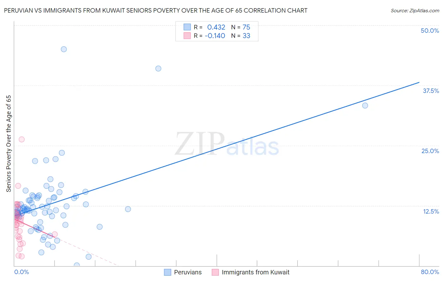Select the far-right blue Peruvian data point
The width and height of the screenshot is (443, 281).
click(365, 106)
